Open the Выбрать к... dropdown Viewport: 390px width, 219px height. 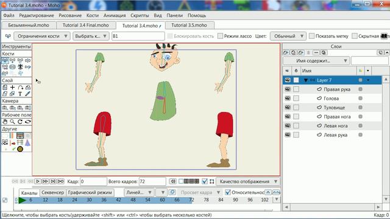(91, 36)
